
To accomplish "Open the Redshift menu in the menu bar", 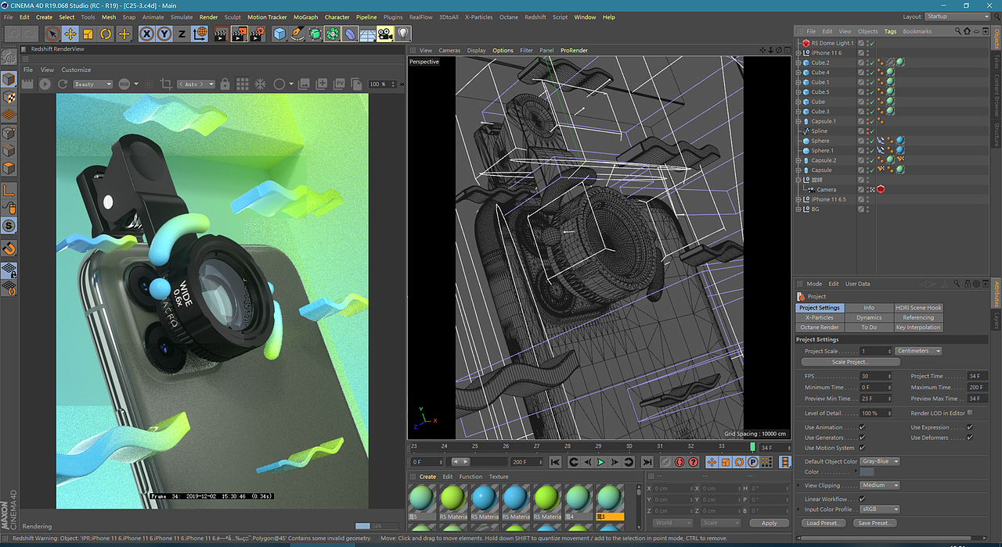I will 535,16.
